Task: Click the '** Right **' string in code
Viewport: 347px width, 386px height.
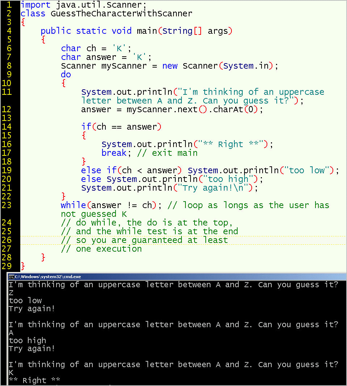Action: (231, 144)
